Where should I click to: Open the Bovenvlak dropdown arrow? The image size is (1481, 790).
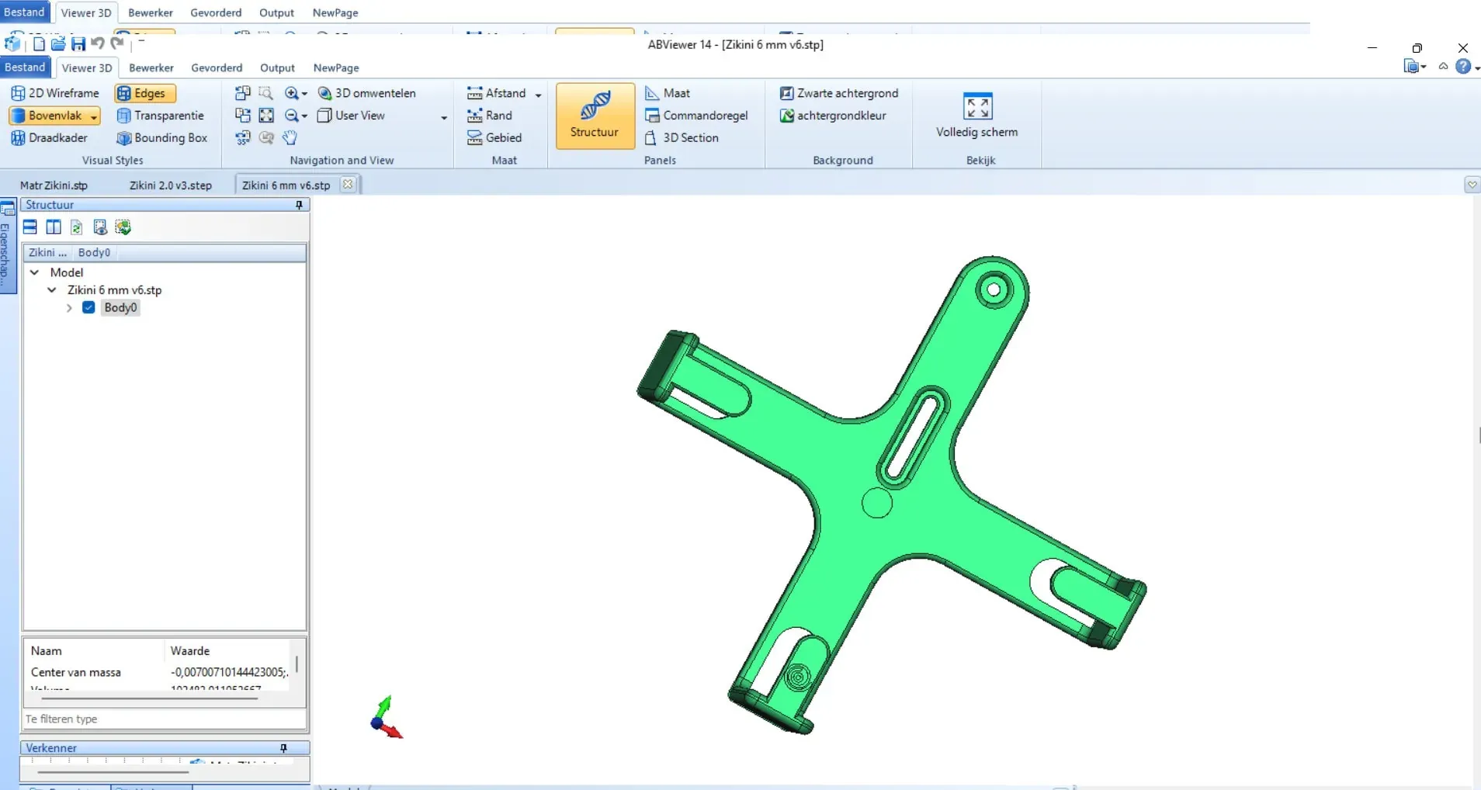94,116
